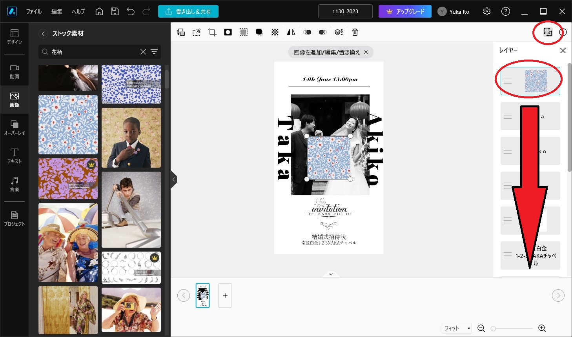
Task: Select the 結婚式招待状 text on canvas
Action: coord(329,237)
